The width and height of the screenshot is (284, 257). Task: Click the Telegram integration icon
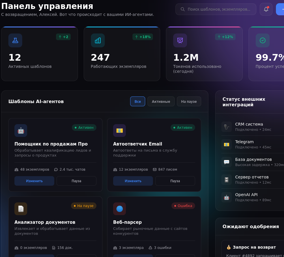tap(227, 144)
